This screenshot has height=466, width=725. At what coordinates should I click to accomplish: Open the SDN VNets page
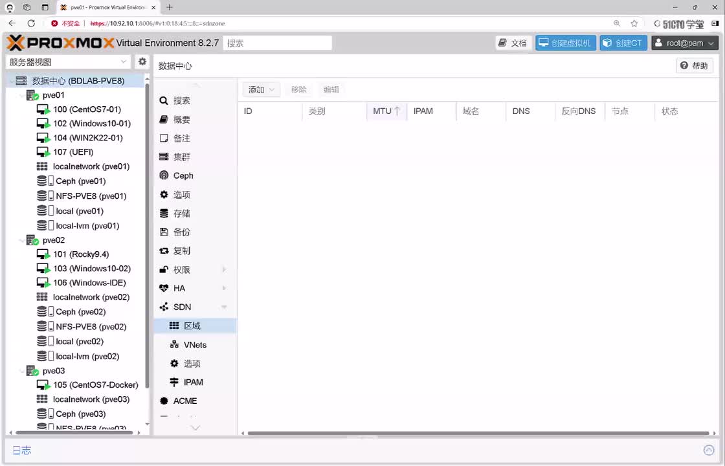click(195, 345)
